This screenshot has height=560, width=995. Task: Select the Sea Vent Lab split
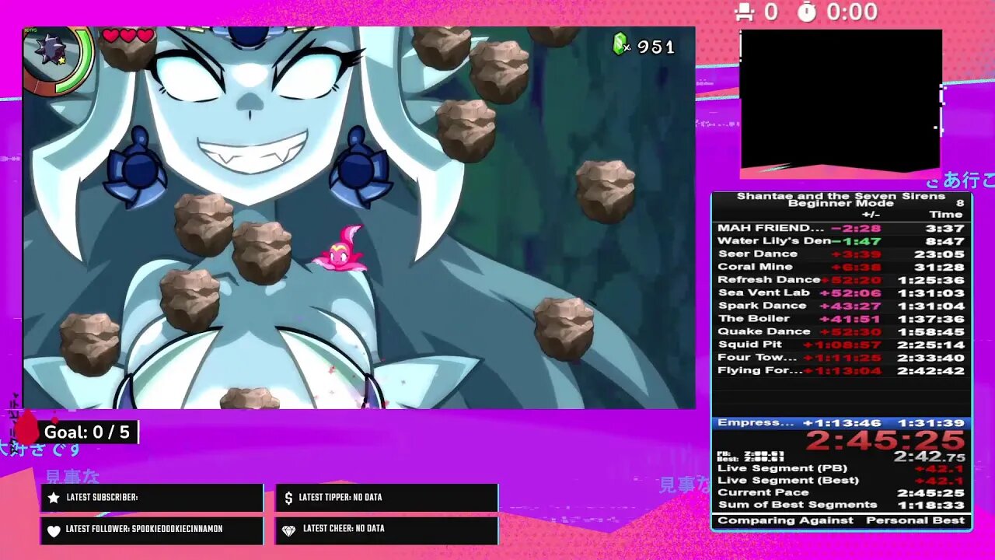coord(841,293)
